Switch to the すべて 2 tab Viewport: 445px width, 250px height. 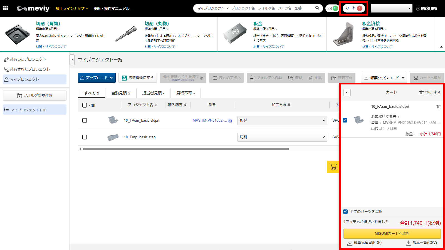[x=92, y=93]
